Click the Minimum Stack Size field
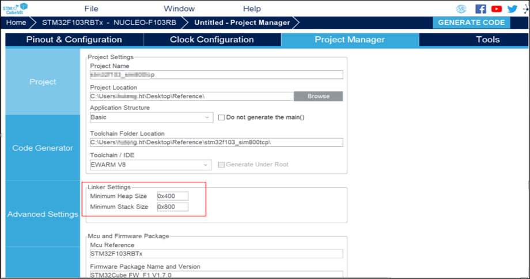This screenshot has height=279, width=530. pos(173,207)
